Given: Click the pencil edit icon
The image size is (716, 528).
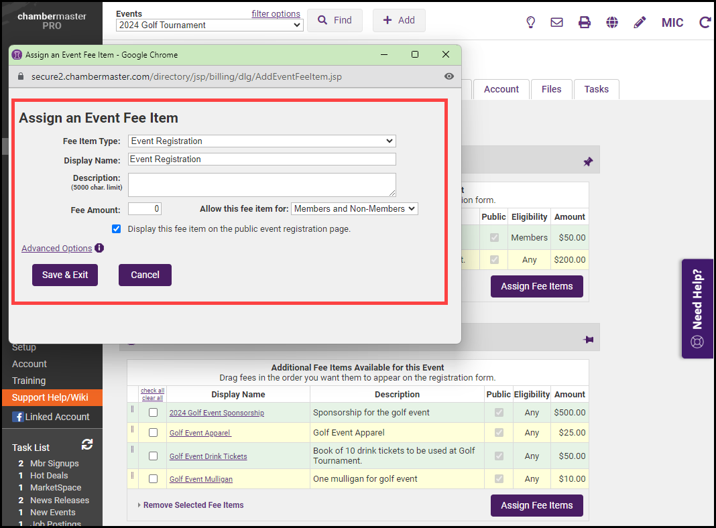Looking at the screenshot, I should [x=640, y=22].
